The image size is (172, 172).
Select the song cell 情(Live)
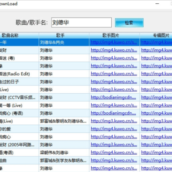click(x=19, y=121)
